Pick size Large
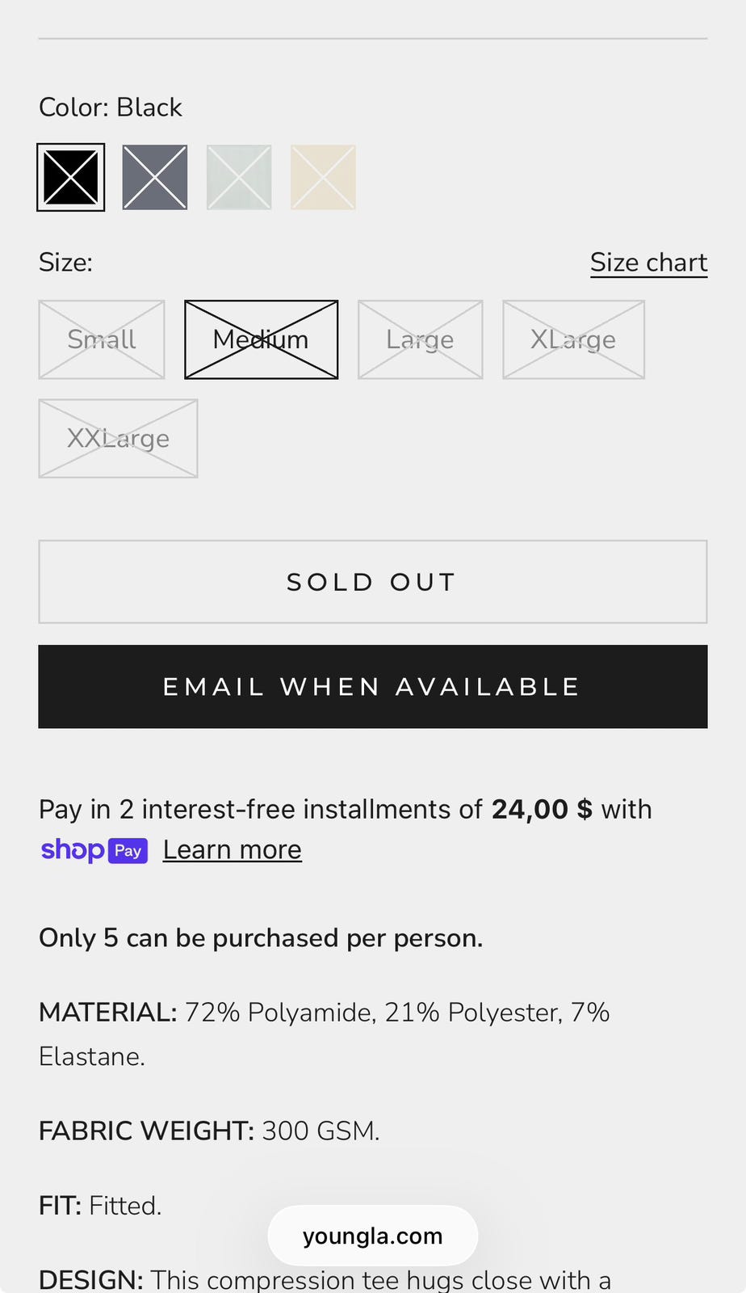The image size is (746, 1293). click(420, 339)
